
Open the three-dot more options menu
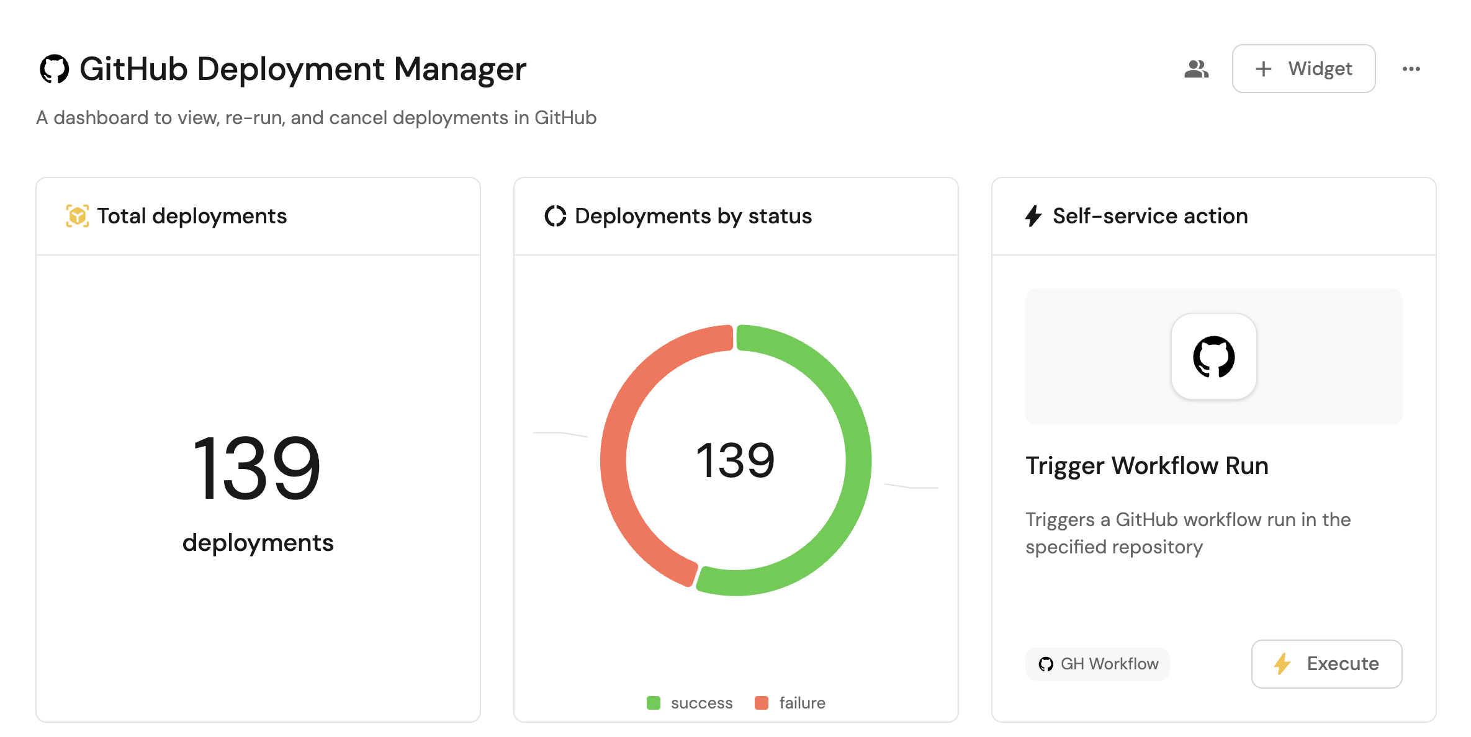click(1411, 69)
